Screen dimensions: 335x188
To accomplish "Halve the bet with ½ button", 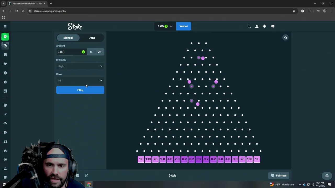I will pyautogui.click(x=91, y=52).
